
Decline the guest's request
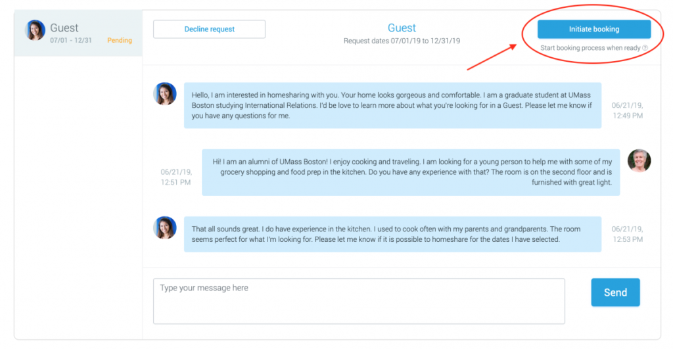pos(210,29)
